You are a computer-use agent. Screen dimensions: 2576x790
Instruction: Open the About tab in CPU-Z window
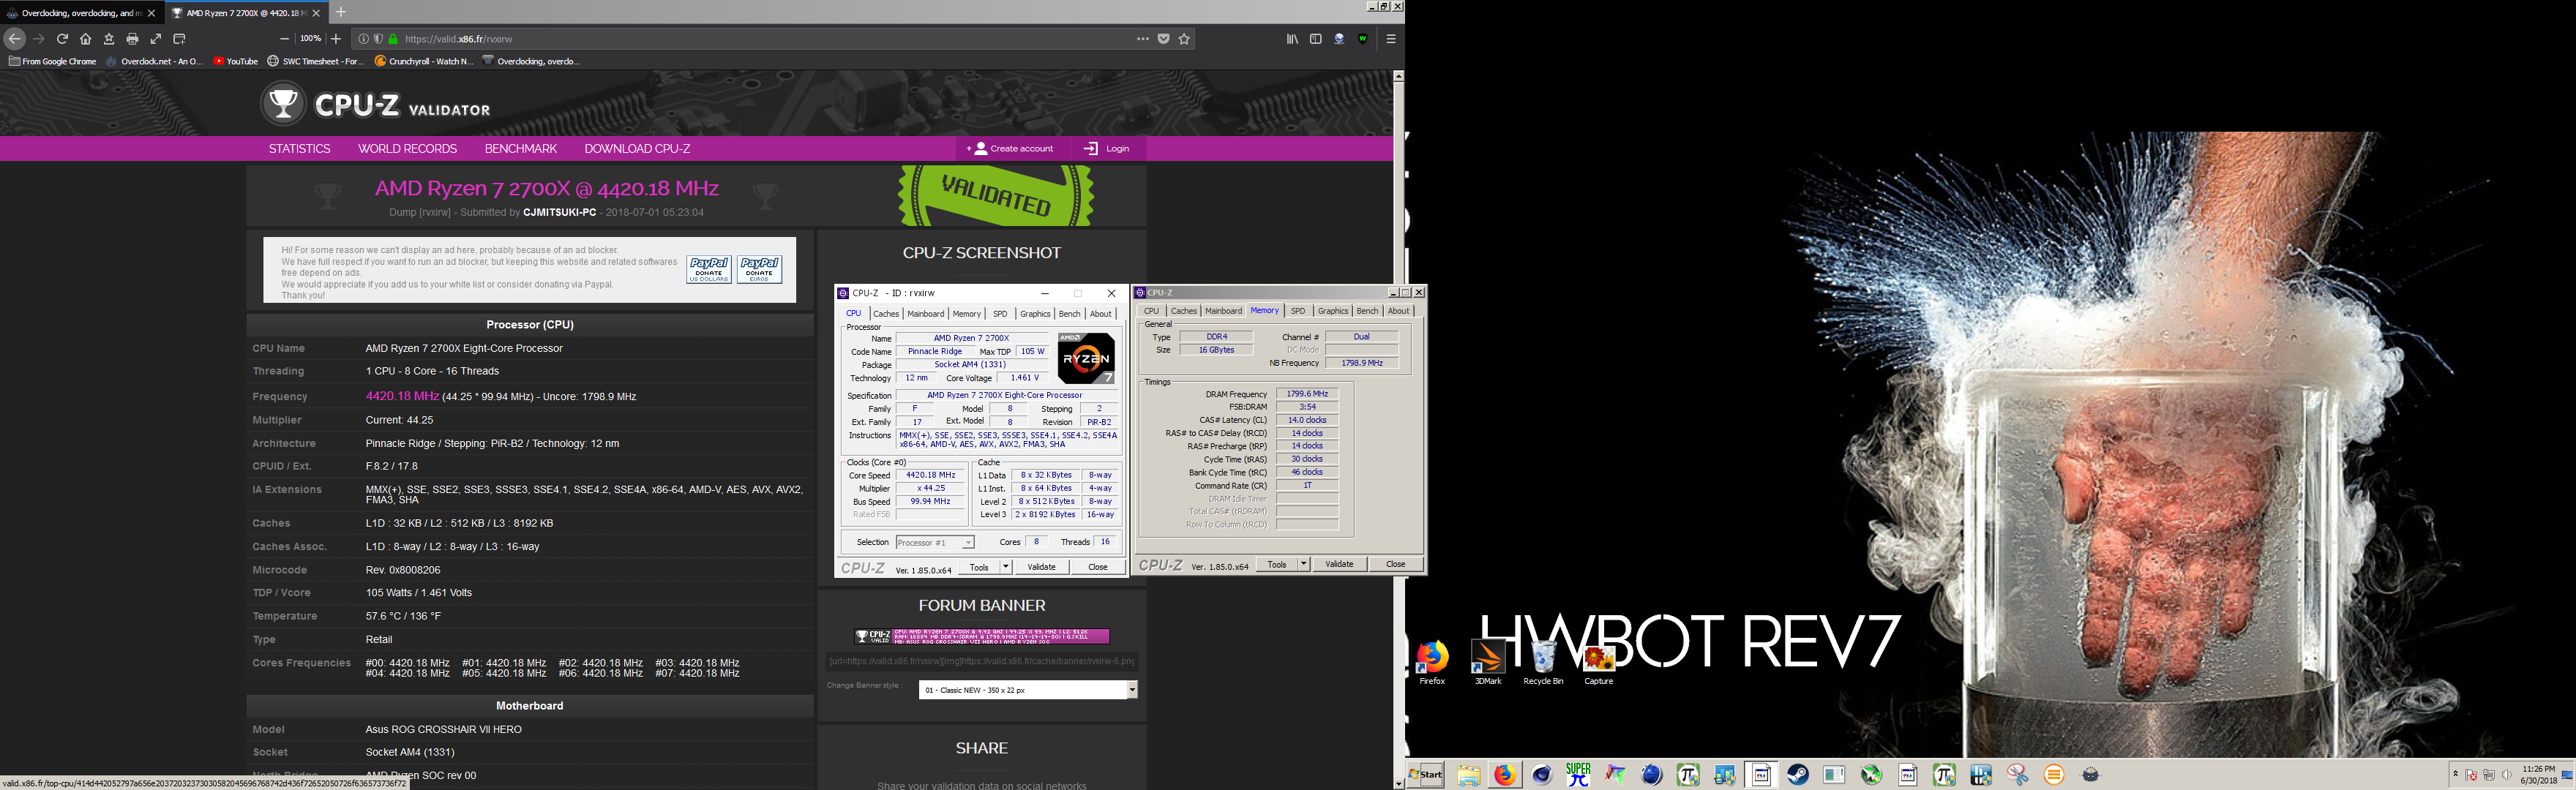(x=1398, y=311)
